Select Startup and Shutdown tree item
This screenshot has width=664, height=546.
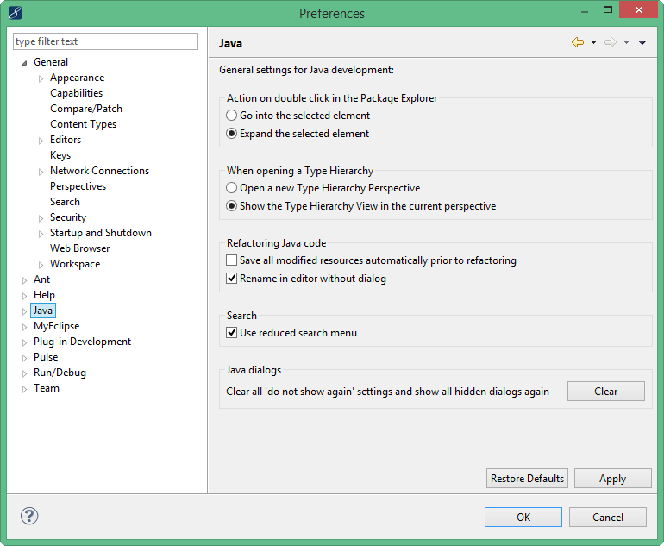tap(100, 233)
